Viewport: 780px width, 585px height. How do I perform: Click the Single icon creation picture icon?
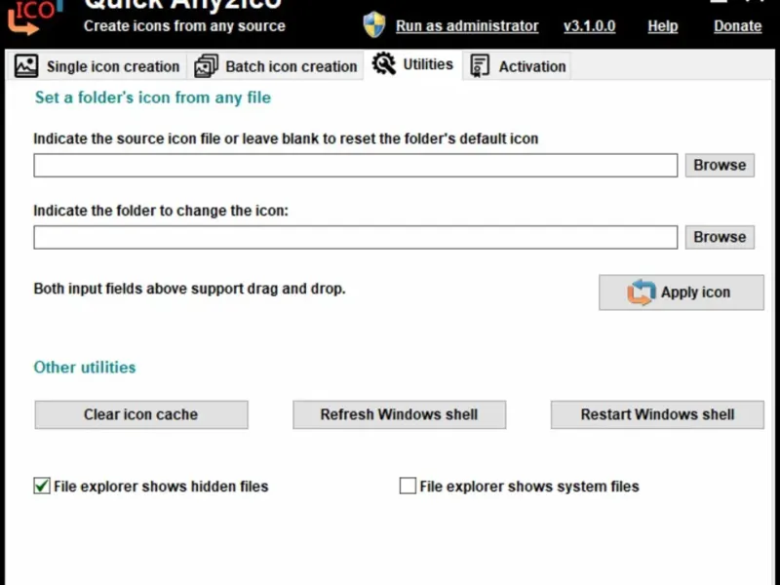(x=26, y=65)
